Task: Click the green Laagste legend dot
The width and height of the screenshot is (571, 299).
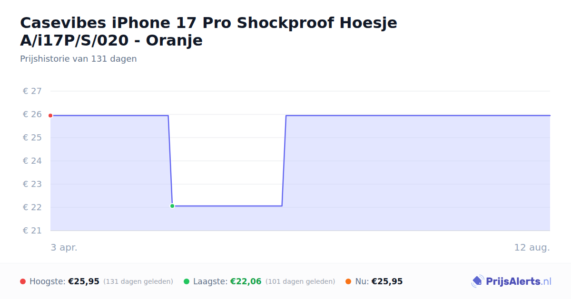Action: coord(187,281)
